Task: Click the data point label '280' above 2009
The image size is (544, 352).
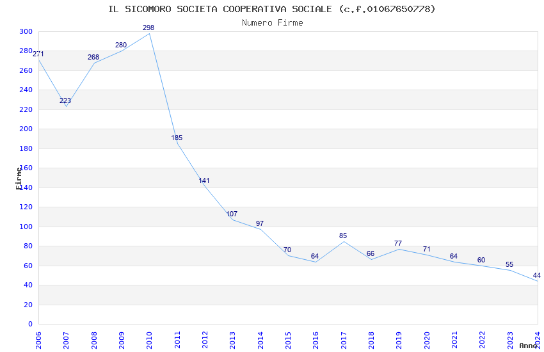Action: 121,45
